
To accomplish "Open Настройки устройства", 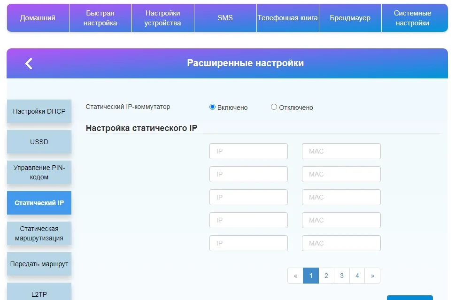I will click(x=162, y=17).
